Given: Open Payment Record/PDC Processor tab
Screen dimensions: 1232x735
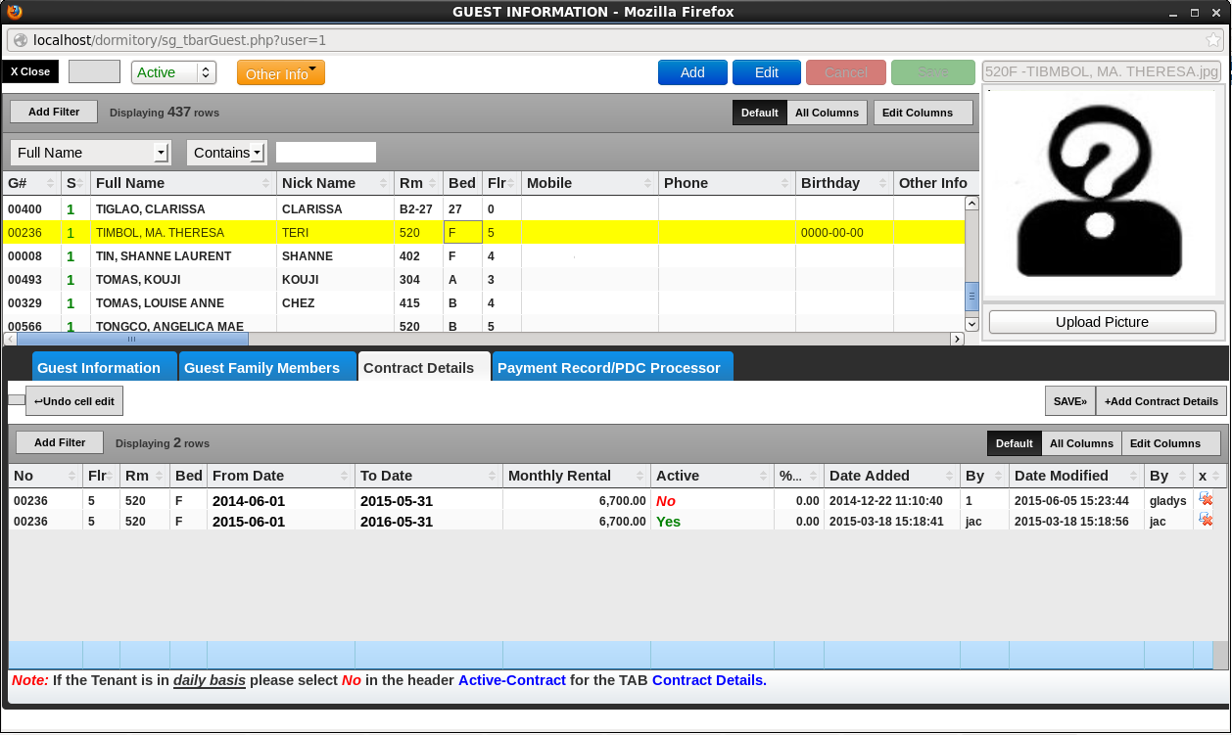Looking at the screenshot, I should pos(608,368).
